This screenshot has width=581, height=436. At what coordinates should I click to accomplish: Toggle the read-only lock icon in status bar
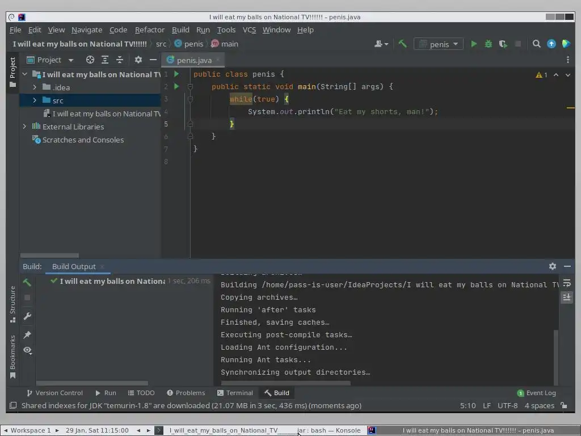pos(564,405)
